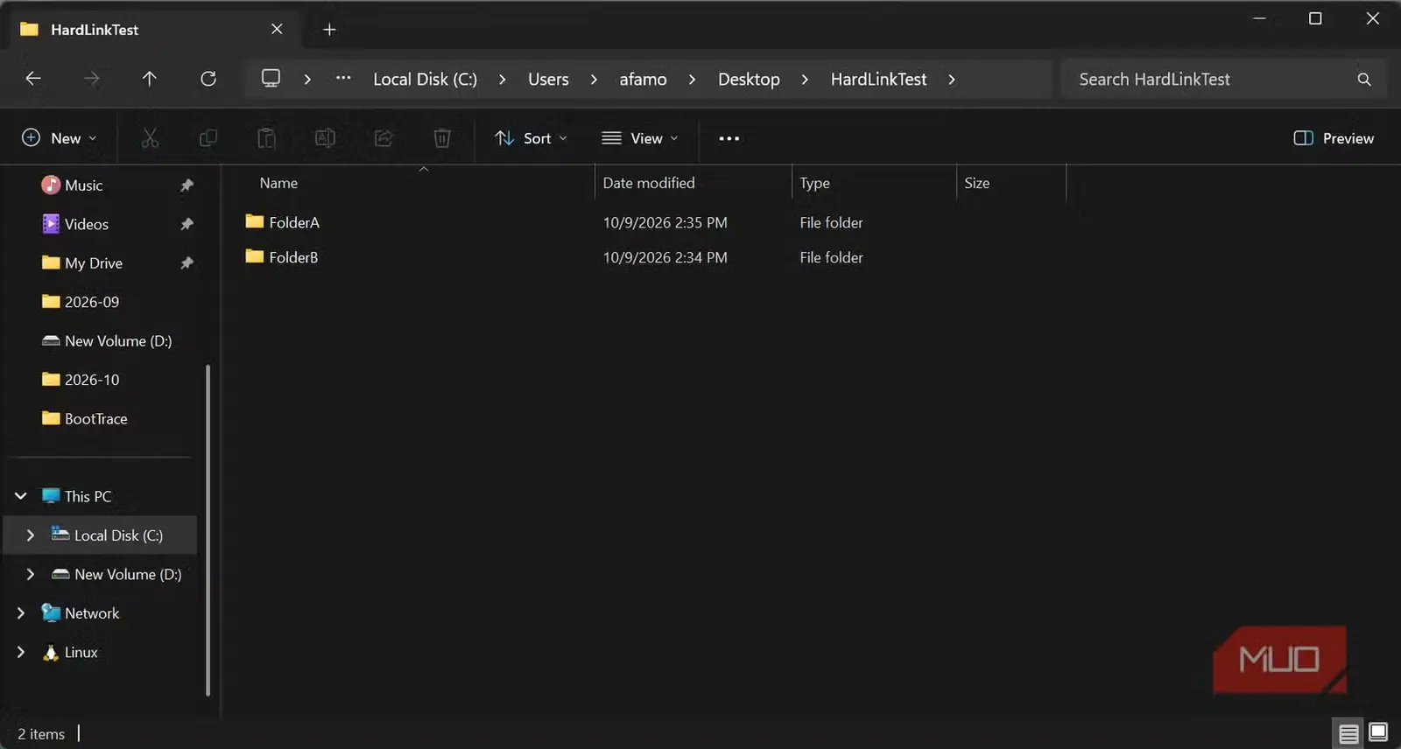Click Local Disk (C:) breadcrumb
The width and height of the screenshot is (1401, 749).
point(425,80)
